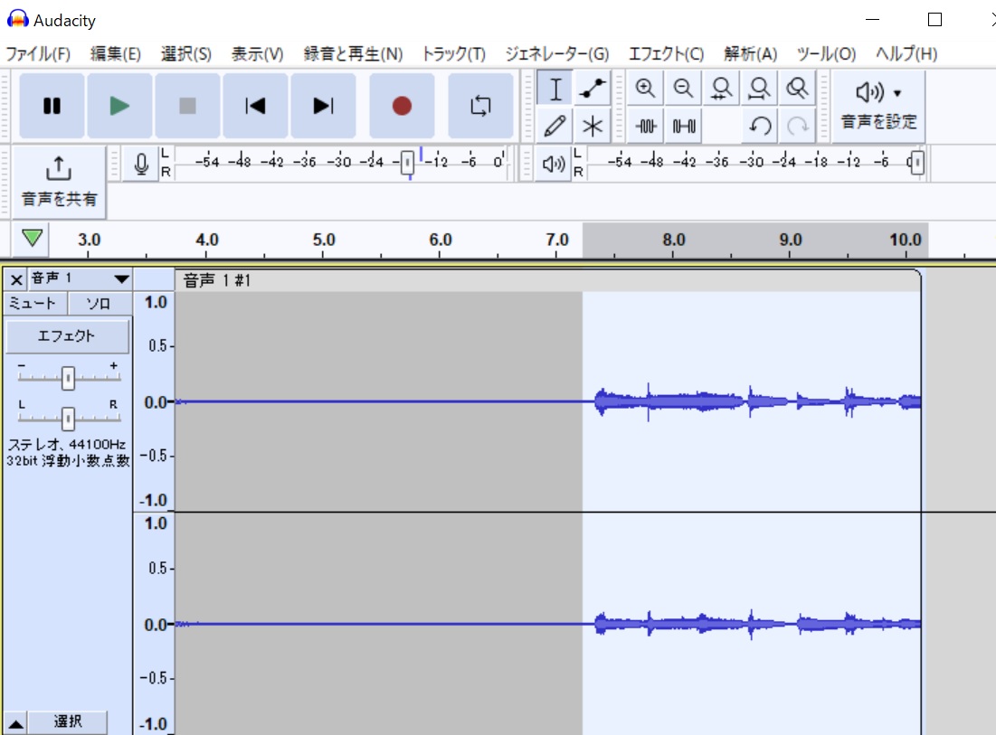Select the Draw pencil tool
Screen dimensions: 996x735
[555, 125]
